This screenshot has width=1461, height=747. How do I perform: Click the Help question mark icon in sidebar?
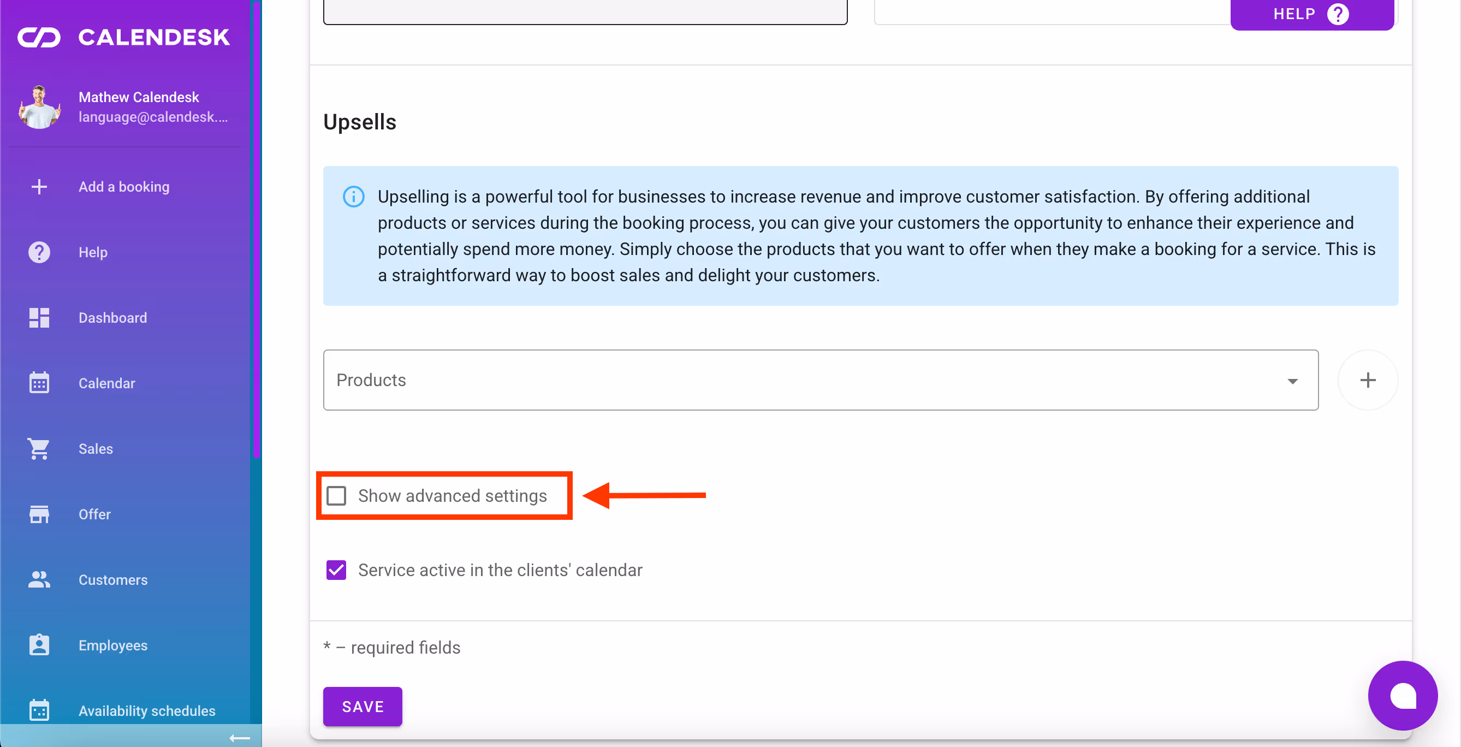click(39, 252)
